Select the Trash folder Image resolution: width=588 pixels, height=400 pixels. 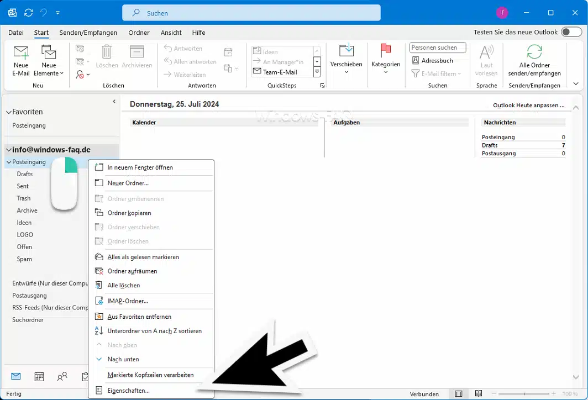coord(24,198)
